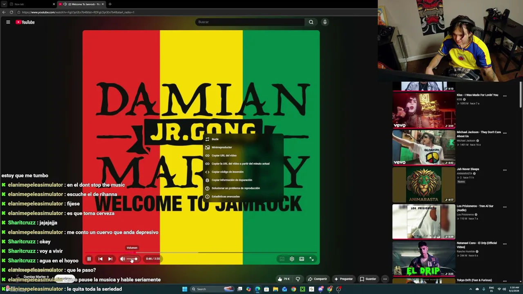Go back in the browser
This screenshot has width=523, height=294.
click(4, 12)
